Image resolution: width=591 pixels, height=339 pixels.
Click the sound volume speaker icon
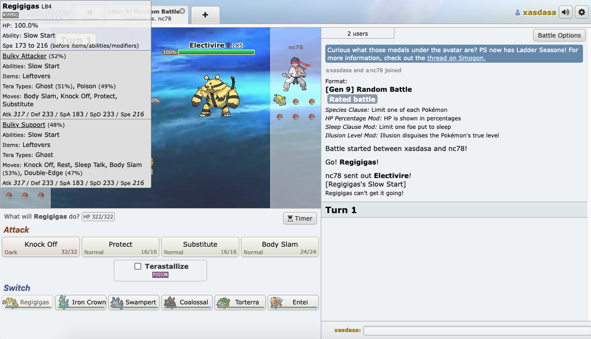pos(566,12)
